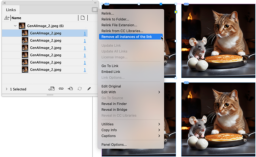The image size is (256, 157).
Task: Choose Embed Link
Action: pyautogui.click(x=131, y=72)
